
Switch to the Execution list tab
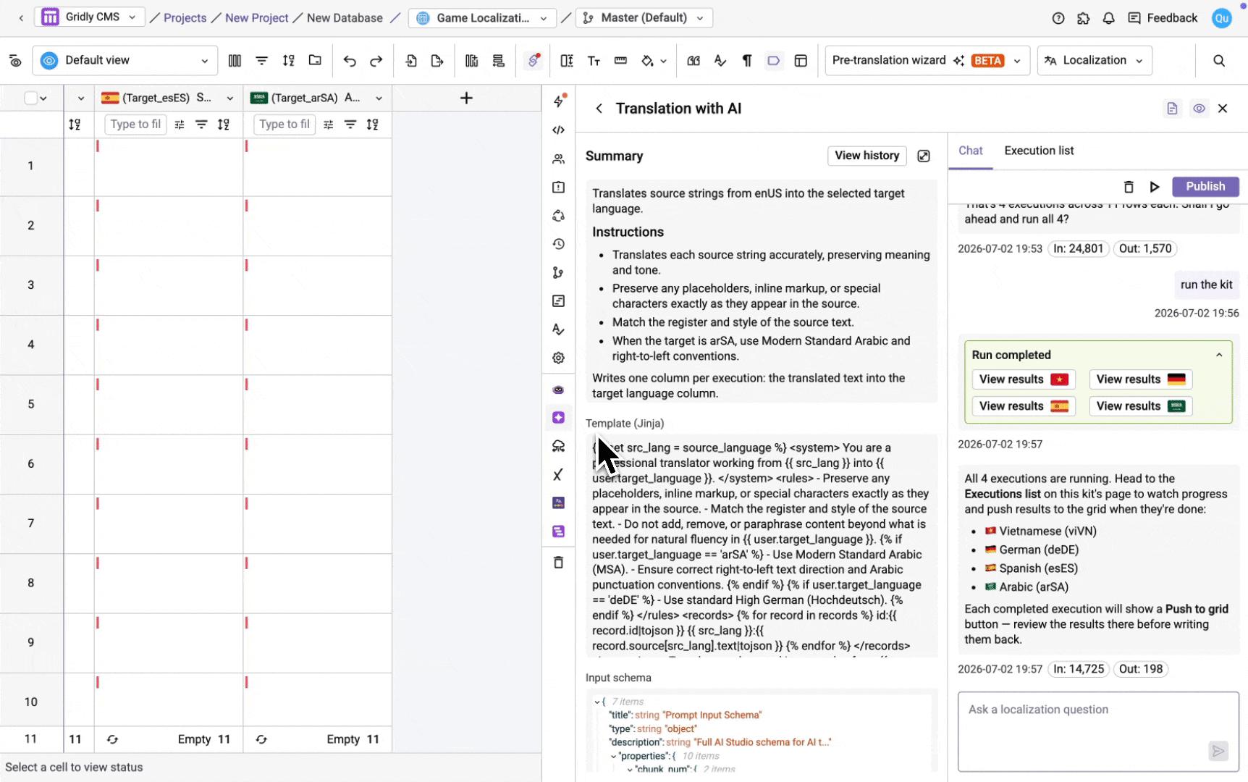1039,151
